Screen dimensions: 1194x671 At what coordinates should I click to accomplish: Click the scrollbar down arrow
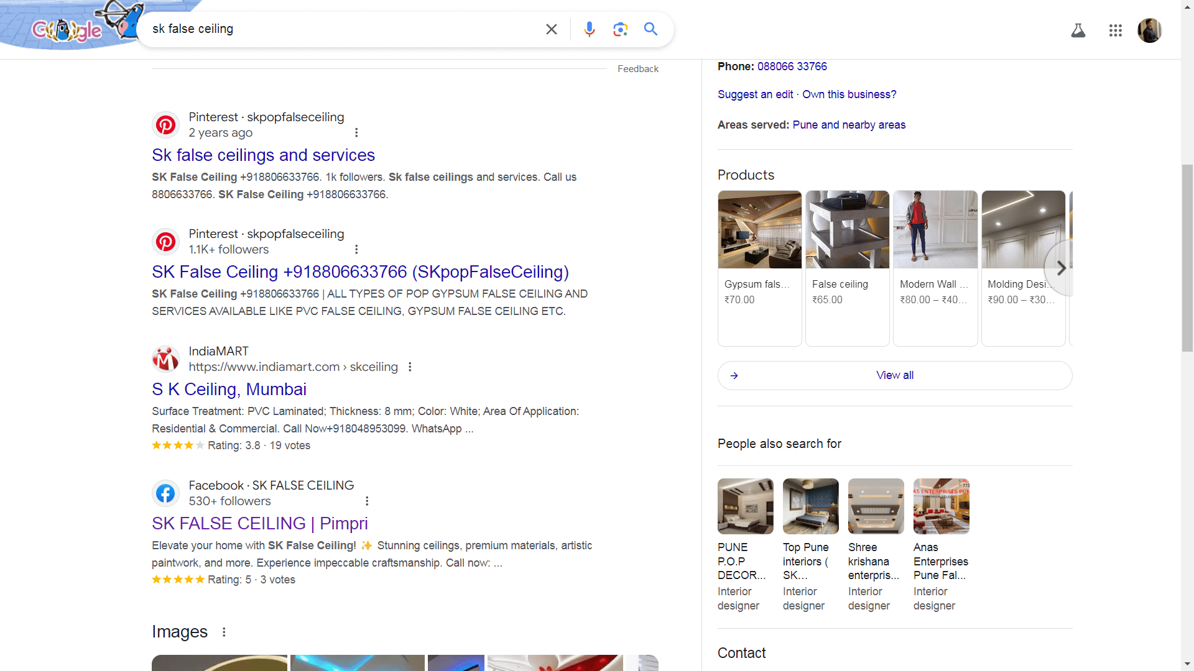(1187, 664)
